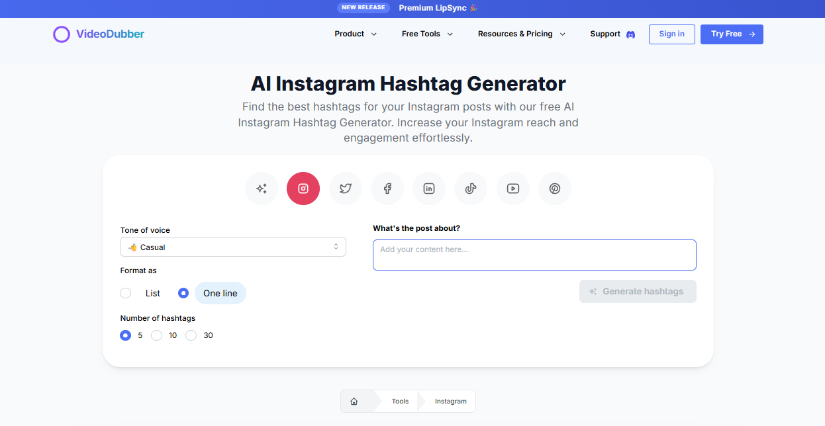This screenshot has width=825, height=426.
Task: Expand the Product menu
Action: 355,34
